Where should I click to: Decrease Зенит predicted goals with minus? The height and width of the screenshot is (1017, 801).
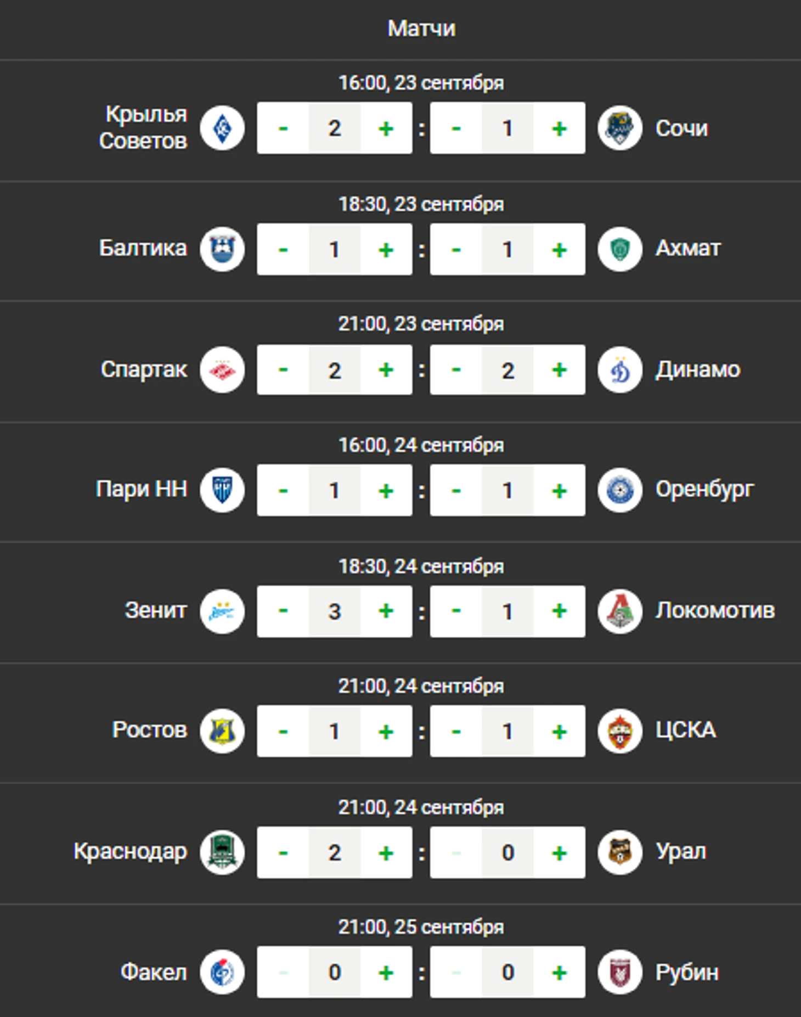pos(283,611)
